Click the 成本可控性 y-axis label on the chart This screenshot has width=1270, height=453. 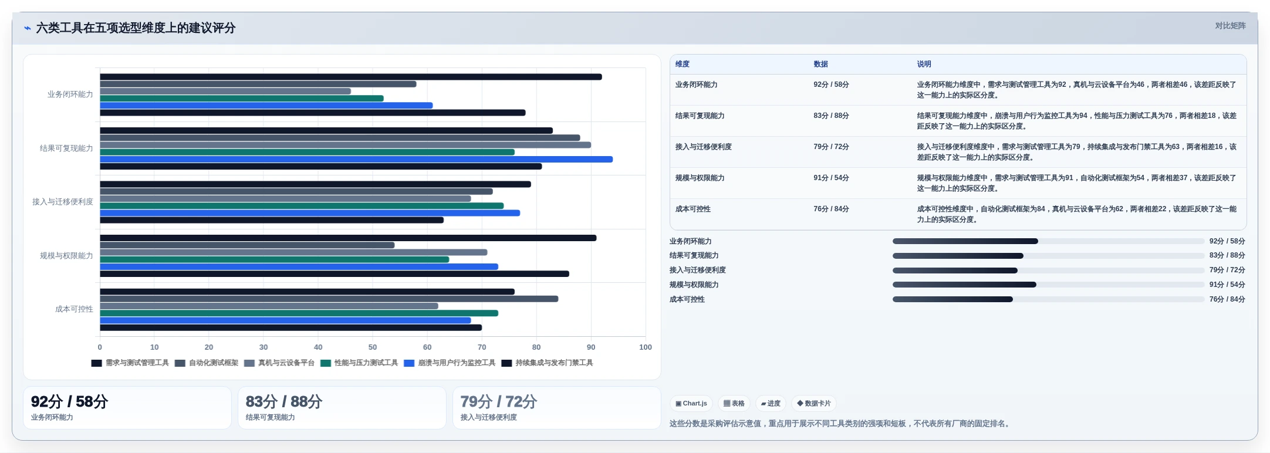pos(74,309)
